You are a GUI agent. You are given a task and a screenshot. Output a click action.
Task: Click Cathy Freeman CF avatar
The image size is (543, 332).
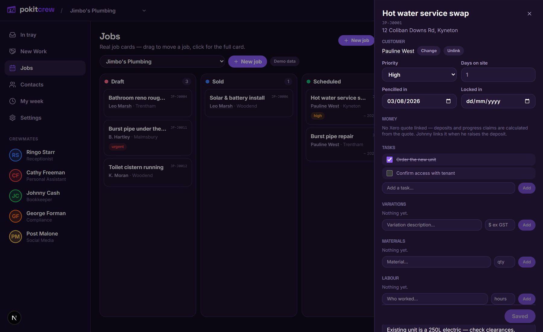click(x=15, y=175)
